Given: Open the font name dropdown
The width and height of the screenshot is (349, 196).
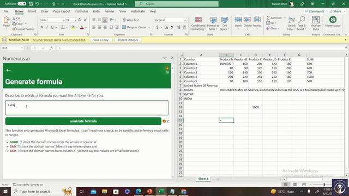Looking at the screenshot, I should (63, 20).
